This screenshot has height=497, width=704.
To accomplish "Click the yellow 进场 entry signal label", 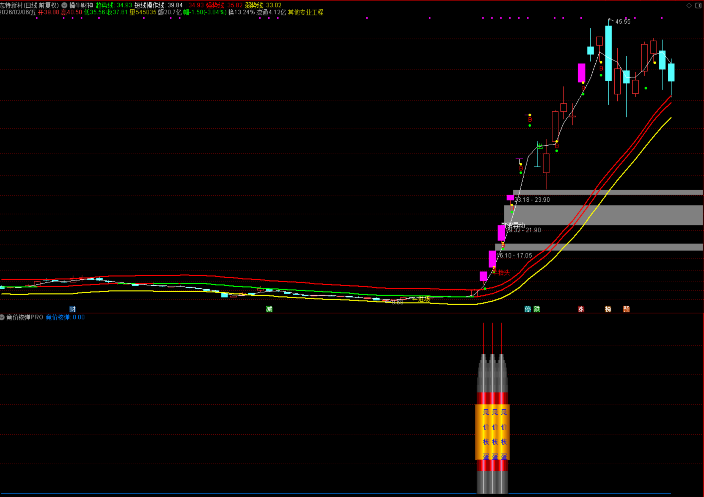I will [x=424, y=299].
